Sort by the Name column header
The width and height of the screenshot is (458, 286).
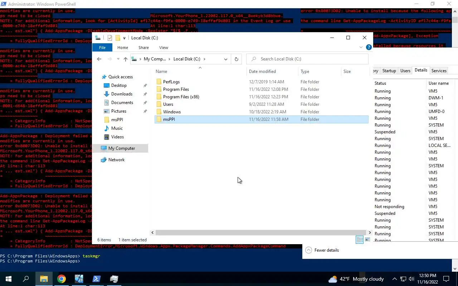tap(200, 71)
